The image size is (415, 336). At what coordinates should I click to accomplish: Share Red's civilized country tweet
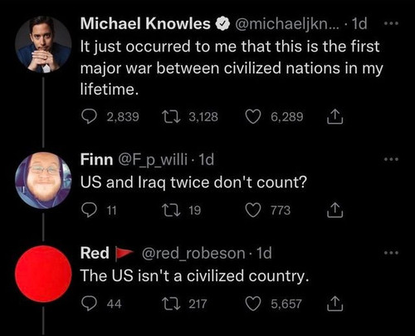335,304
